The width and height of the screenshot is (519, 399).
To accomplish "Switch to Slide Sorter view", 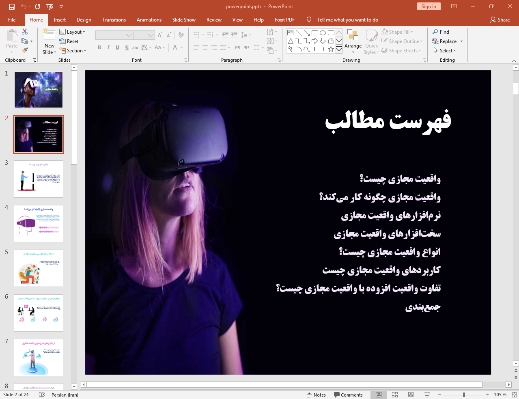I will coord(395,395).
